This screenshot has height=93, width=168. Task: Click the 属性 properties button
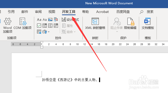[x=67, y=26]
